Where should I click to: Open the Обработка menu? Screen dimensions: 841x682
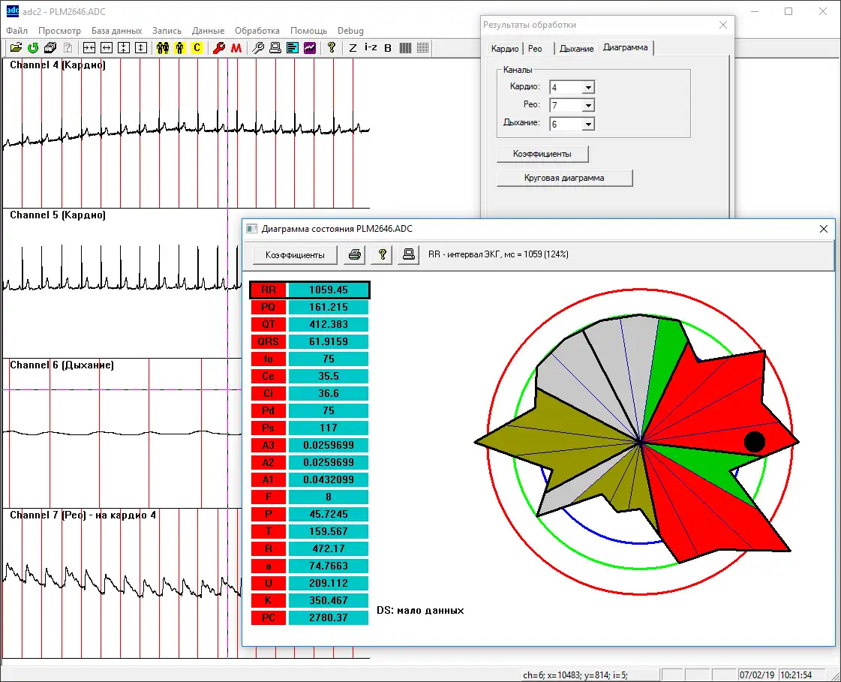[x=257, y=31]
